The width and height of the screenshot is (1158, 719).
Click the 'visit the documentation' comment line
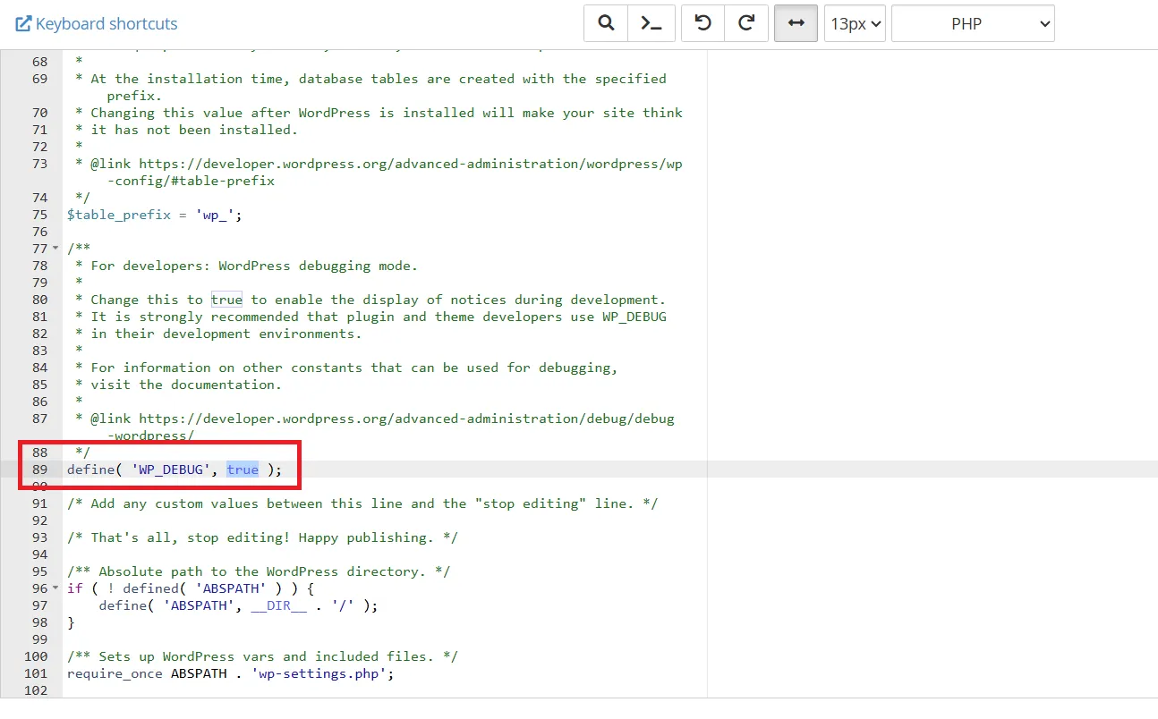(178, 385)
